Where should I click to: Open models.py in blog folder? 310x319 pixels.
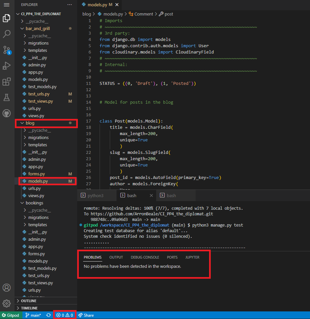click(x=46, y=181)
